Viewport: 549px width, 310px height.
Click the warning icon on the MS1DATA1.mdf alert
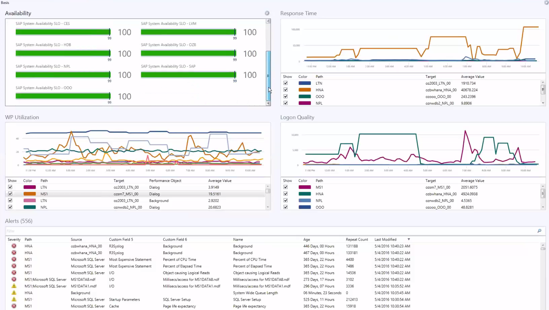14,286
